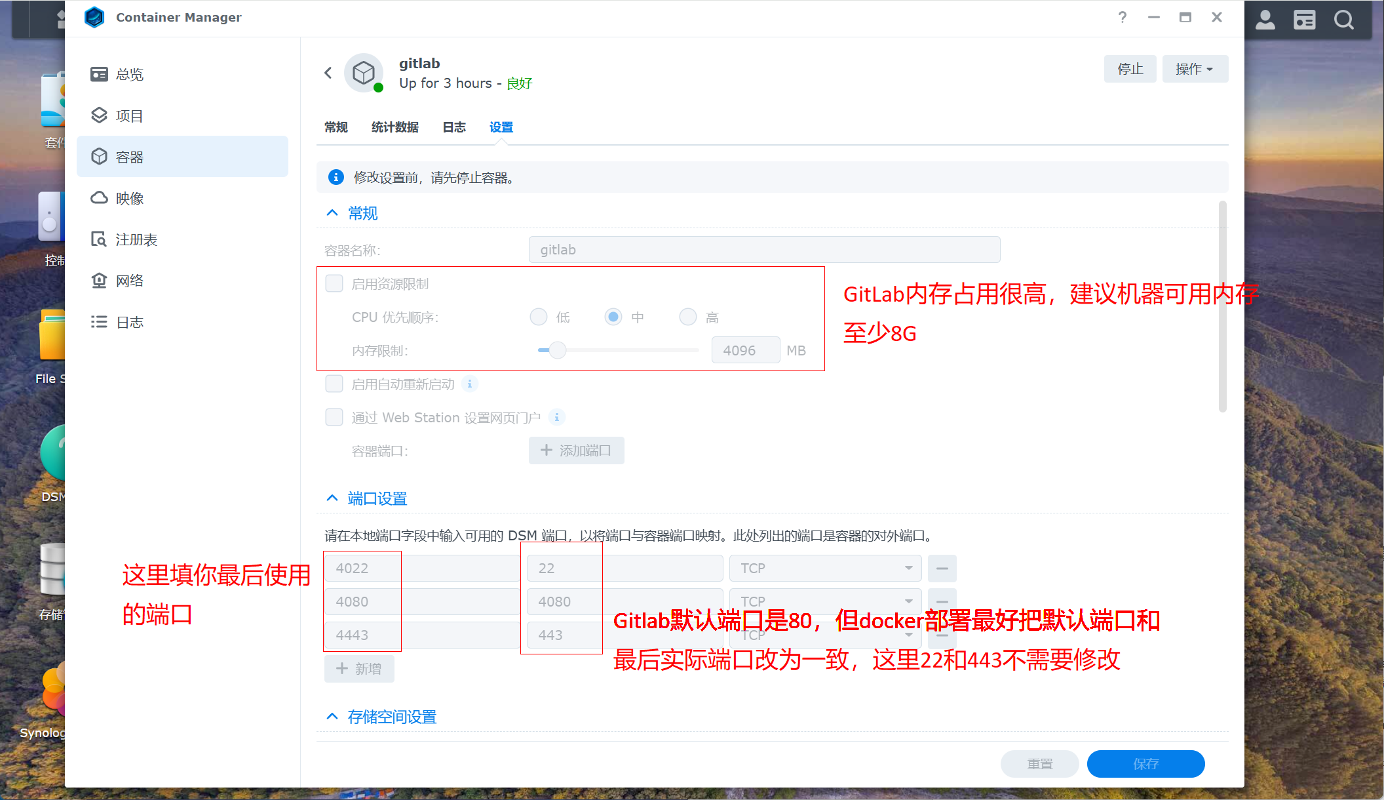Open DSM search magnifier icon
Viewport: 1384px width, 800px height.
click(x=1343, y=20)
